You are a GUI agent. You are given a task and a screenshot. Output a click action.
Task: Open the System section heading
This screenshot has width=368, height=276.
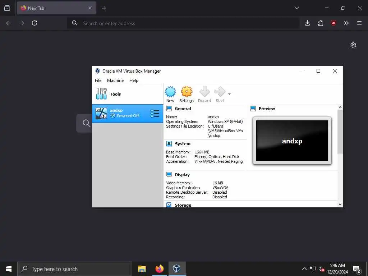pos(183,144)
